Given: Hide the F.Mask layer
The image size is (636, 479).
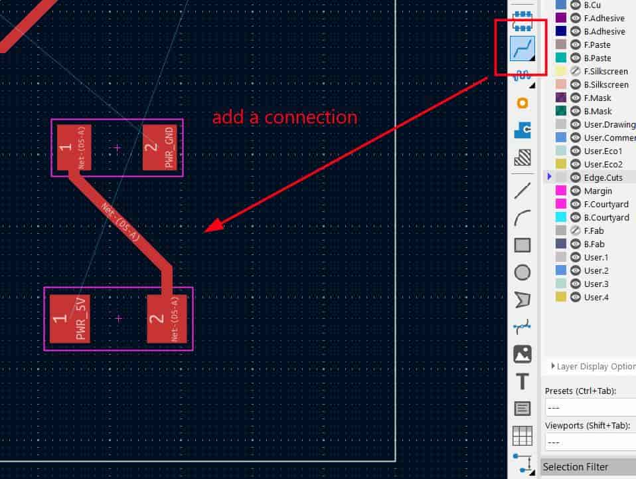Looking at the screenshot, I should 576,98.
